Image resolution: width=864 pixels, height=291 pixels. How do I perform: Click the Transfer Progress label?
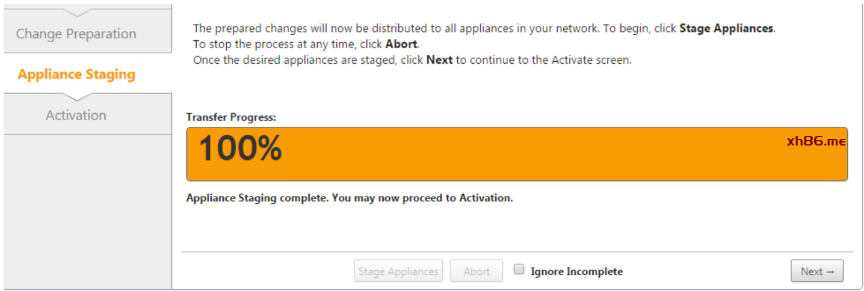231,117
